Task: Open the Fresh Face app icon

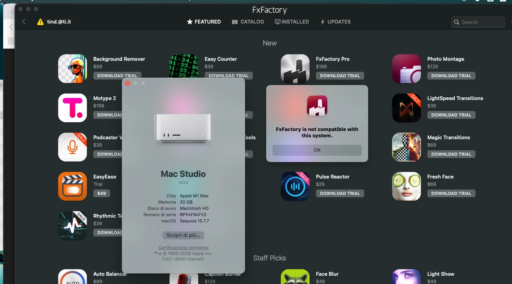Action: coord(407,186)
